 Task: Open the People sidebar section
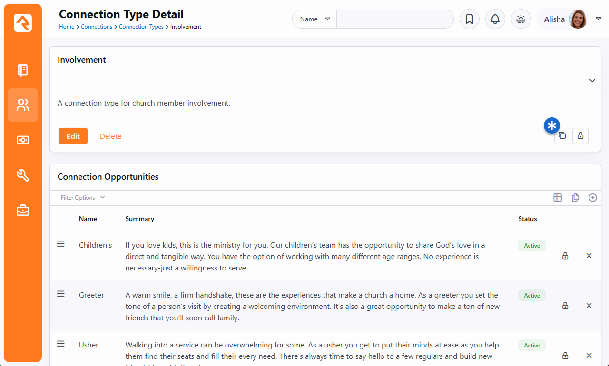click(23, 105)
